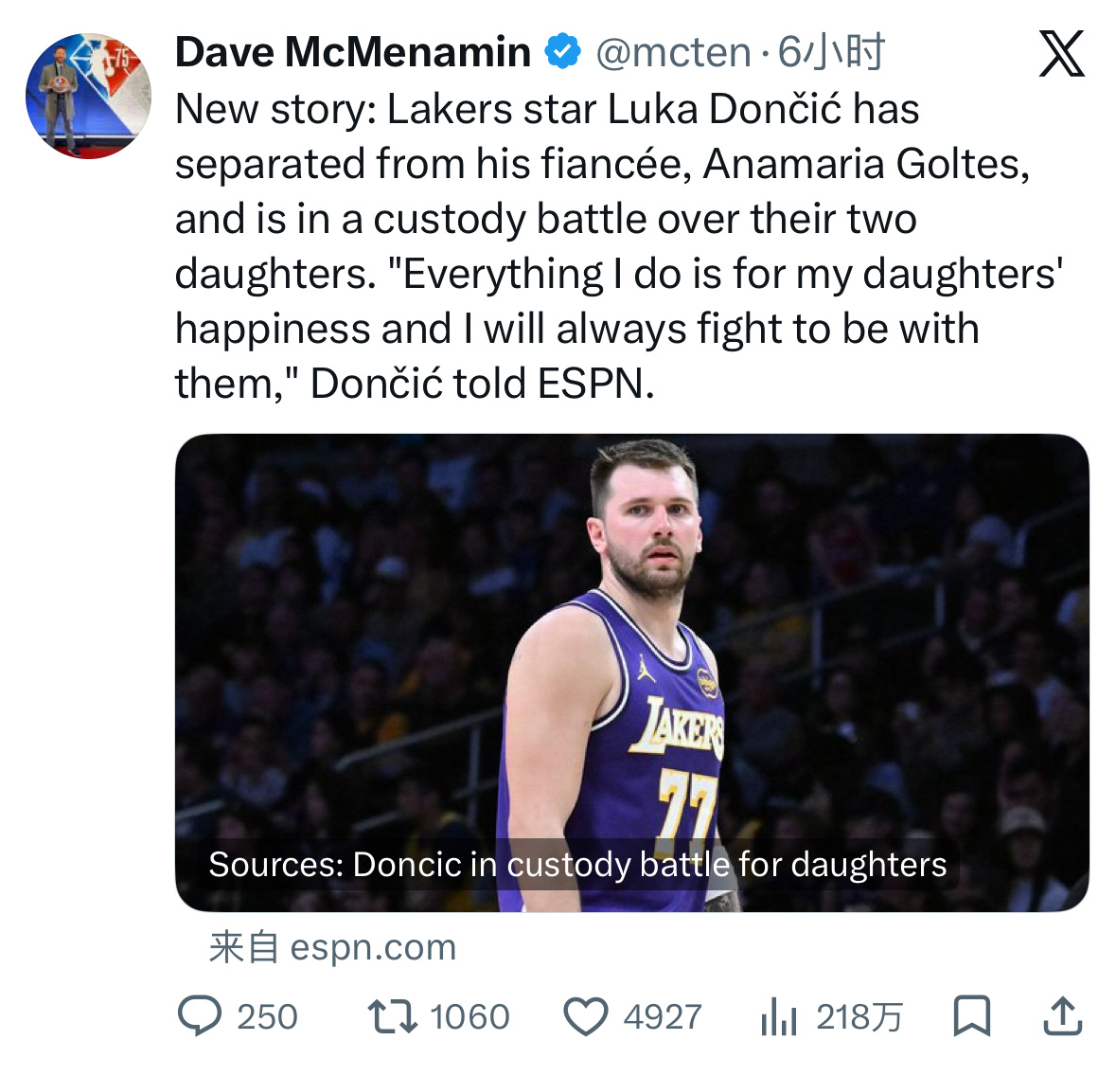Click the 6小时 post timestamp
1116x1076 pixels.
[x=831, y=52]
